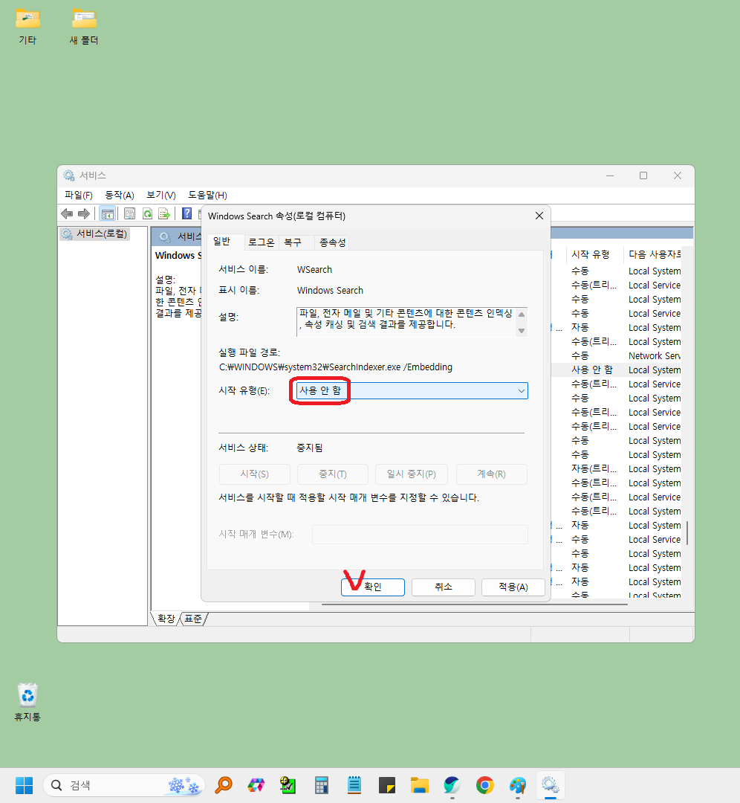Click the orange magnifier app in taskbar

224,785
